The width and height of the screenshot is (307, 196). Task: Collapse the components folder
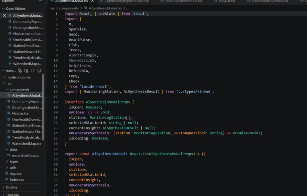tap(7, 89)
